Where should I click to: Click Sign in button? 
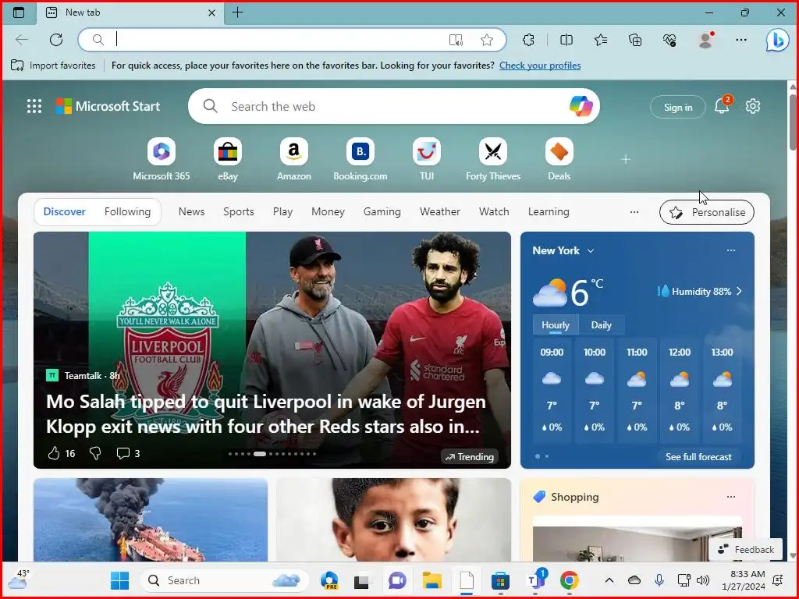[678, 107]
